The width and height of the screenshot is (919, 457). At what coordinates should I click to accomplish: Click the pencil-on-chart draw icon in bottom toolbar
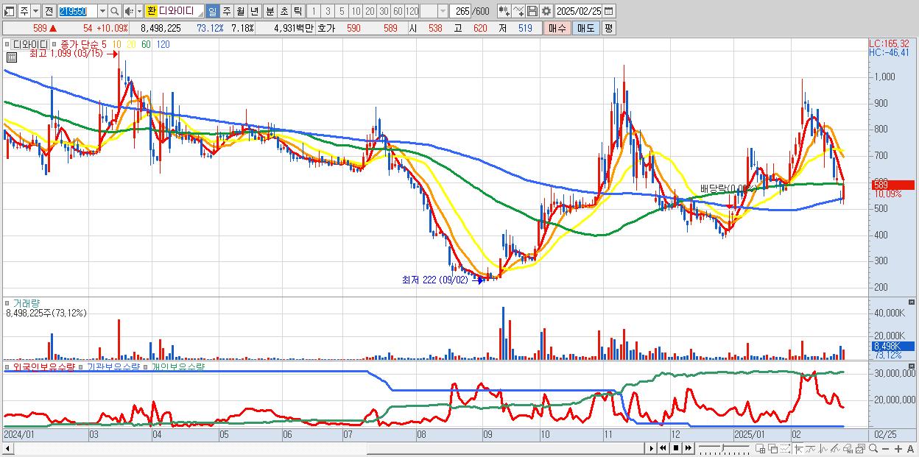click(x=835, y=447)
